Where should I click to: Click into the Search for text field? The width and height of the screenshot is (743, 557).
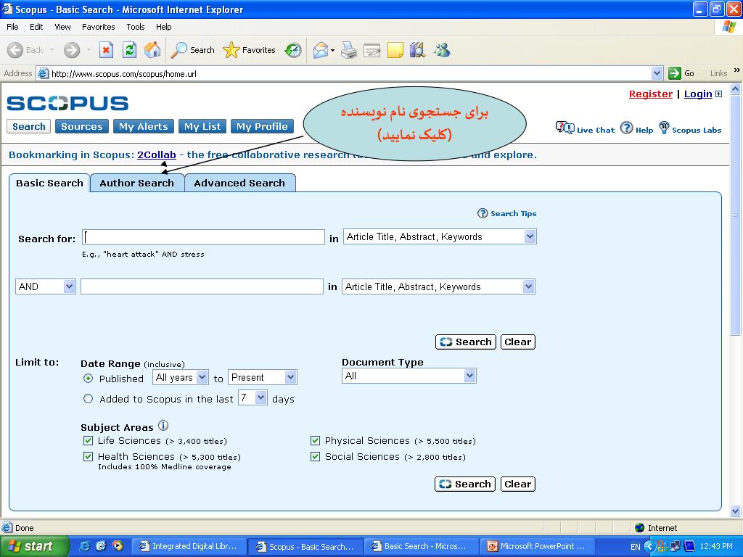point(203,237)
